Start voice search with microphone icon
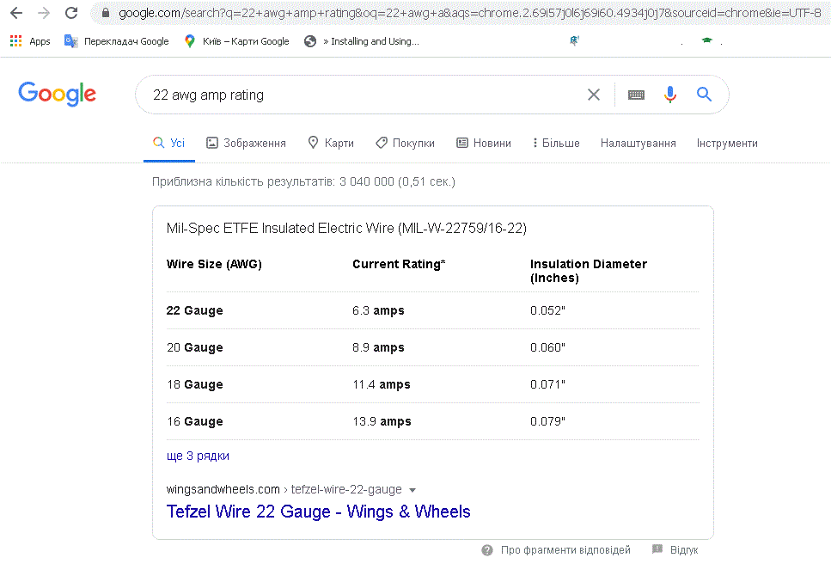 (x=670, y=95)
